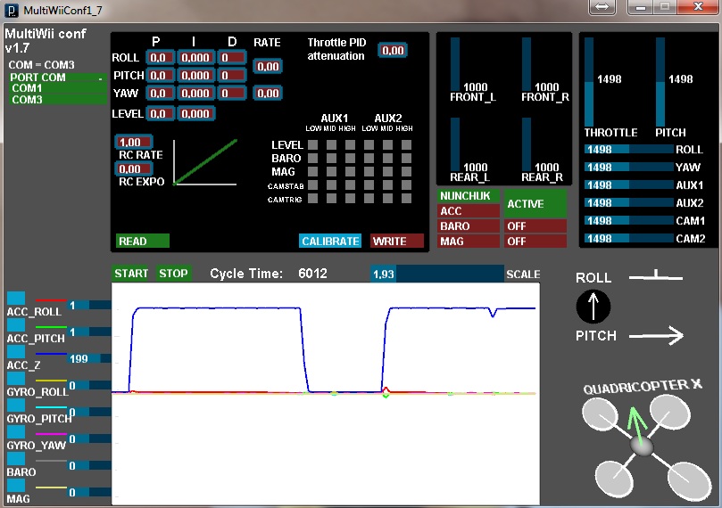Toggle ACC_ROLL graph visibility square

(16, 298)
